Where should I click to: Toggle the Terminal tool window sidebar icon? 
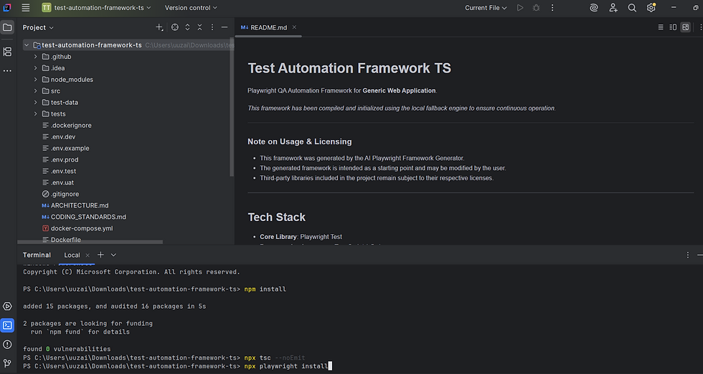(7, 326)
